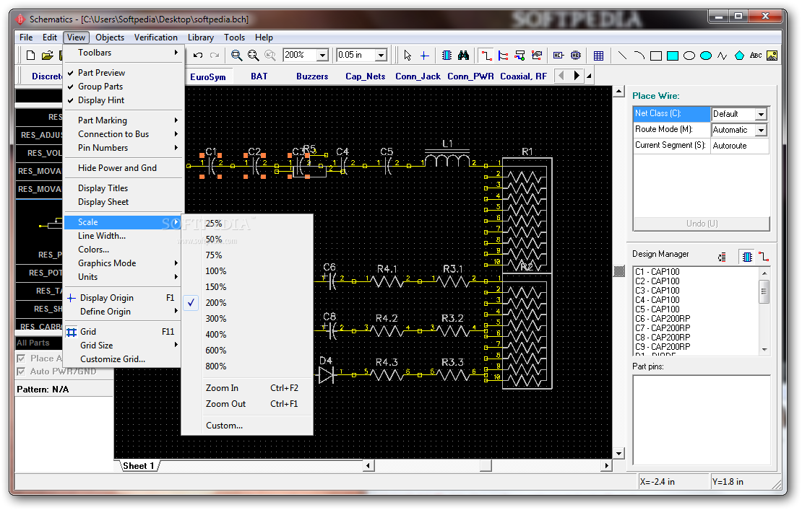Select the blue origin cross tool
This screenshot has width=802, height=510.
point(425,55)
